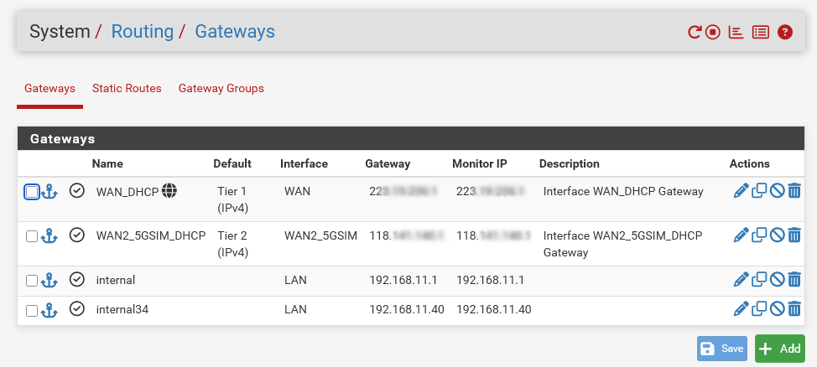The width and height of the screenshot is (817, 367).
Task: Click the anchor icon for internal34
Action: (x=49, y=310)
